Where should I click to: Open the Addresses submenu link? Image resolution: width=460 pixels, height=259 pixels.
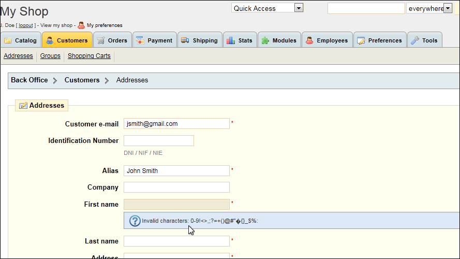coord(18,56)
